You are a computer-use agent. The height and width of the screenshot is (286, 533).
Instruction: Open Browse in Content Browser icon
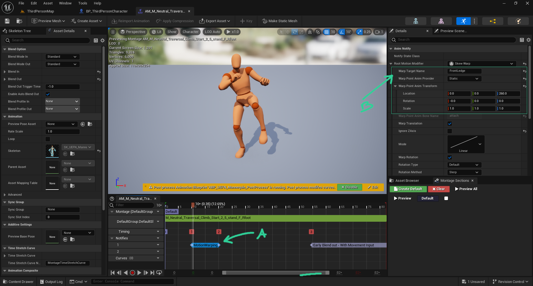(19, 21)
